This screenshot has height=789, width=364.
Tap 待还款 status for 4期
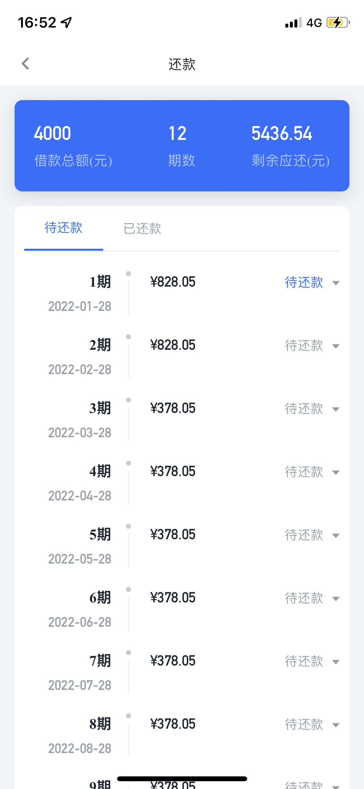(x=304, y=472)
